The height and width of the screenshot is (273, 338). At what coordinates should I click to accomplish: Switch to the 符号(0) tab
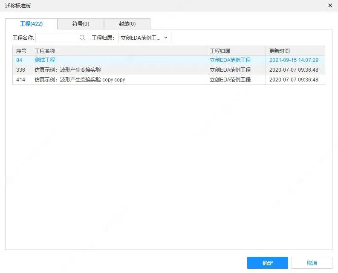[x=81, y=24]
